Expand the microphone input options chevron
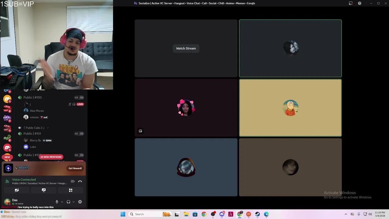389x219 pixels. coord(62,202)
